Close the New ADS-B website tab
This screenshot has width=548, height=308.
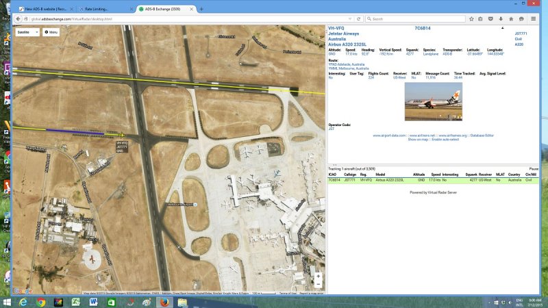72,9
